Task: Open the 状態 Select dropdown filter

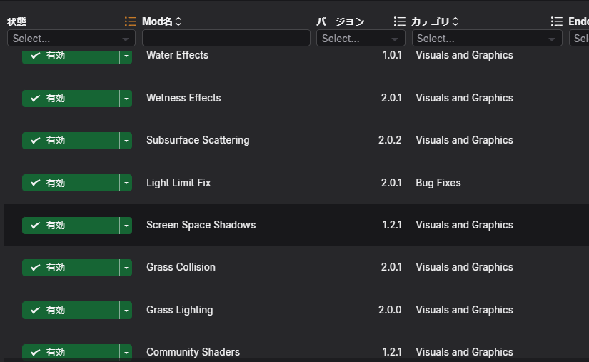Action: pos(71,39)
